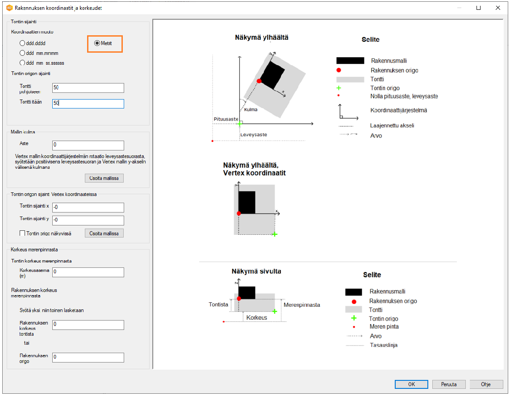Click the Tontin sijainti y field
510x396 pixels.
(x=88, y=220)
